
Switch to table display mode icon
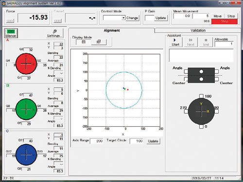84,42
